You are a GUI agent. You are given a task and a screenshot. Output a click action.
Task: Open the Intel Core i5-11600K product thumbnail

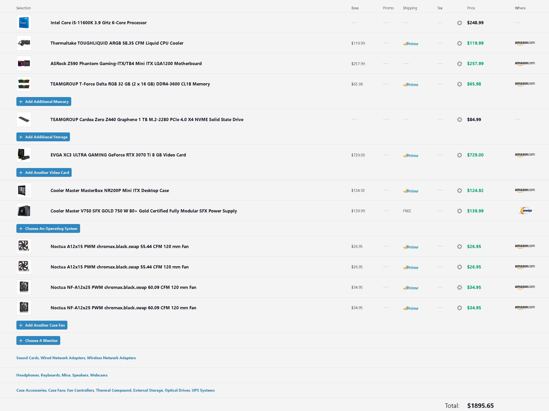point(24,22)
